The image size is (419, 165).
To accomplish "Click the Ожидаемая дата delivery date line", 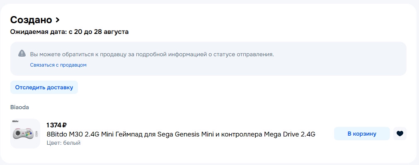I will click(x=69, y=32).
